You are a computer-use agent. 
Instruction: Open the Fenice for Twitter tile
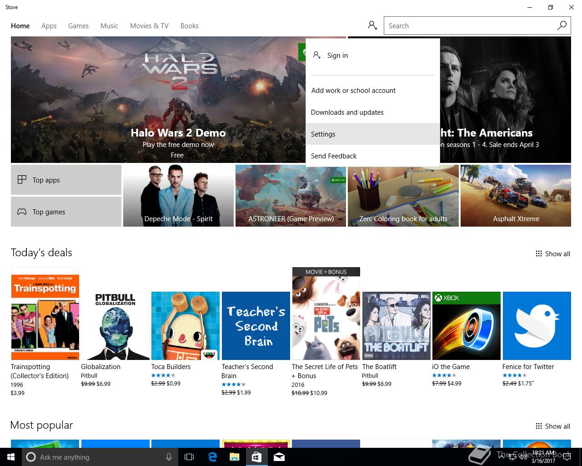pyautogui.click(x=537, y=326)
